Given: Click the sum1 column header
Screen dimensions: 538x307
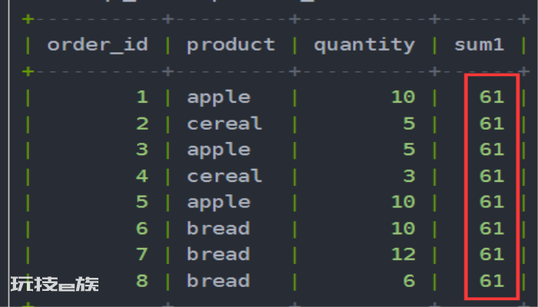Looking at the screenshot, I should 480,45.
